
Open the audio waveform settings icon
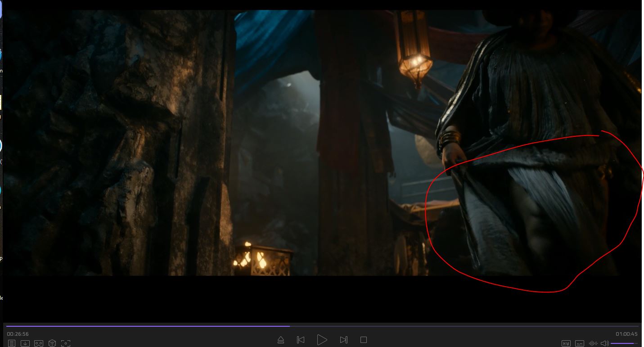[593, 343]
